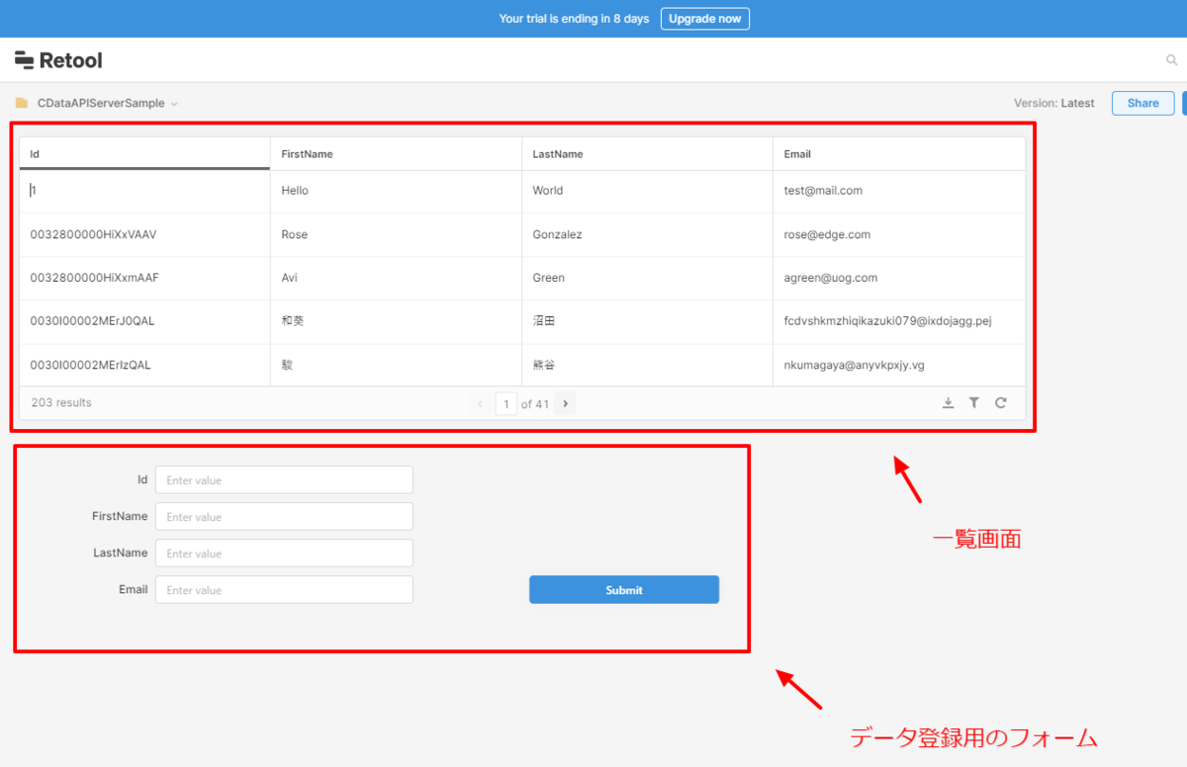Select Id cell 0030I00002MErIzQAL

click(x=144, y=365)
